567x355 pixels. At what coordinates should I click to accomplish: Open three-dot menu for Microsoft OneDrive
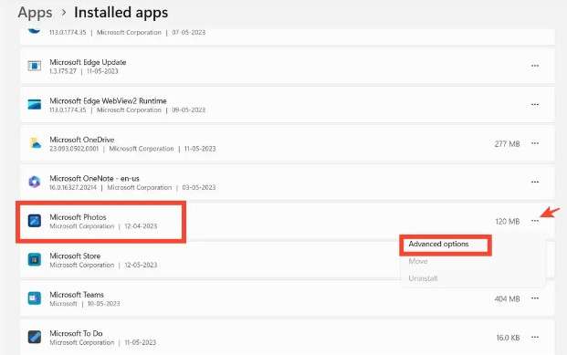pyautogui.click(x=535, y=143)
